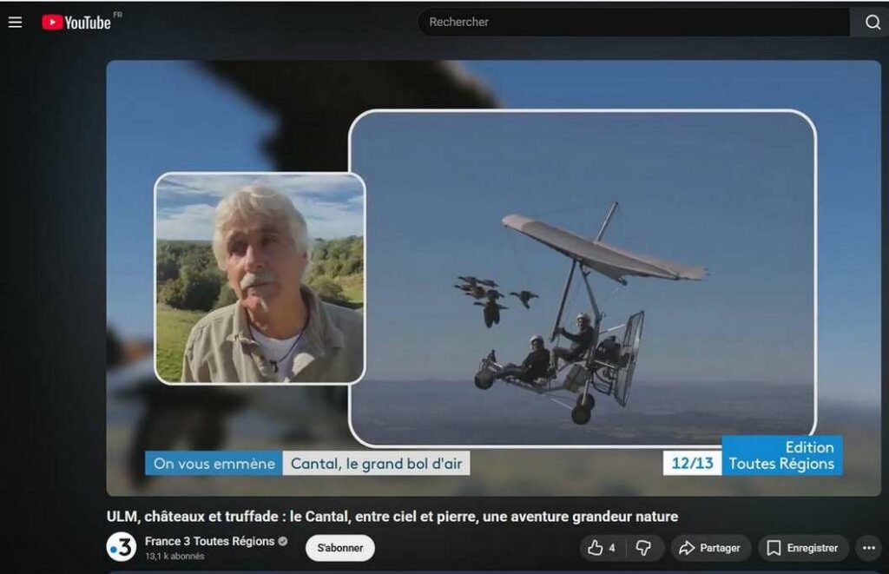
Task: Visit the France 3 Toutes Régions channel link
Action: 210,542
